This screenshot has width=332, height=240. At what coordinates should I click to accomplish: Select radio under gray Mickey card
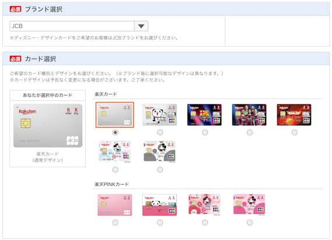click(x=160, y=170)
